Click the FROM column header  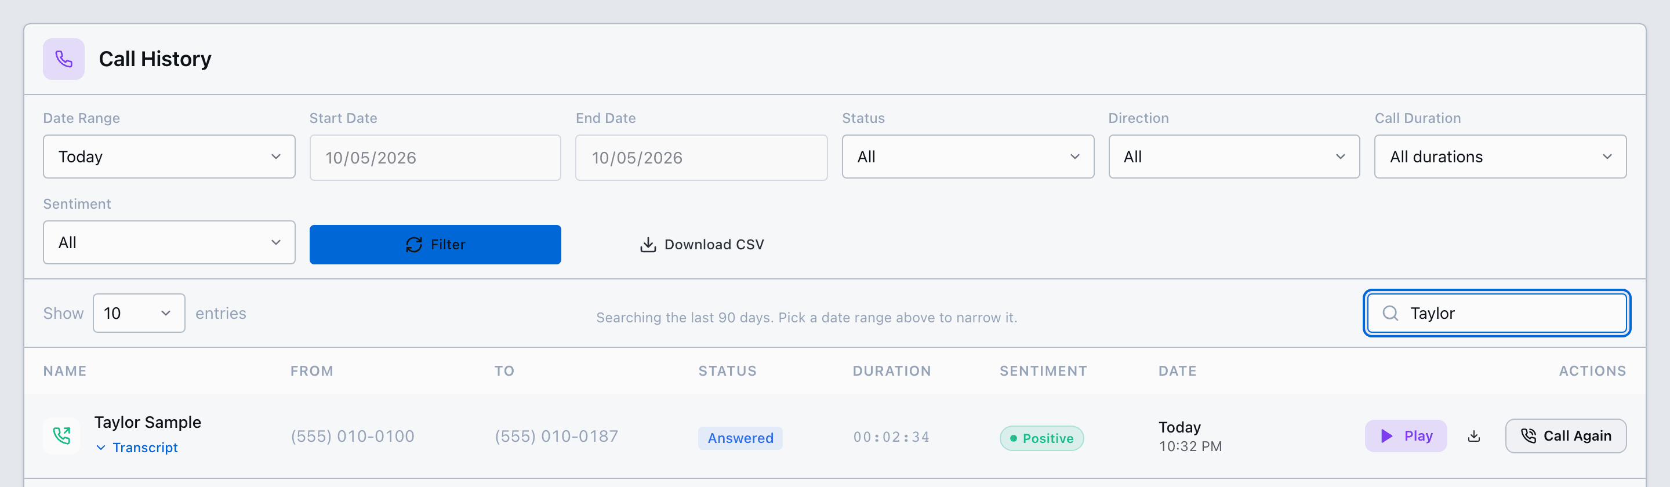(312, 371)
